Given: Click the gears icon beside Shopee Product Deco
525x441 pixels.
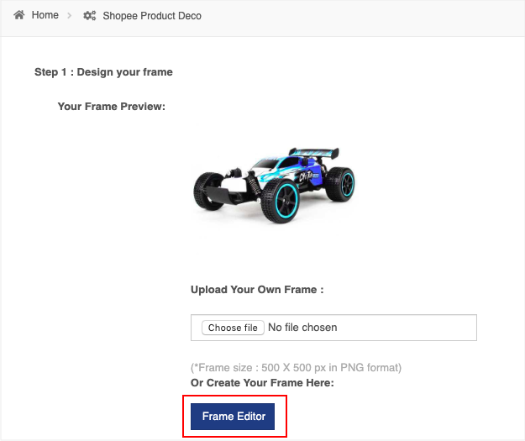Looking at the screenshot, I should click(x=89, y=15).
